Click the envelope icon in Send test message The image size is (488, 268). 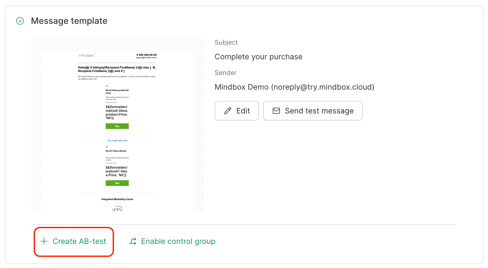(276, 111)
